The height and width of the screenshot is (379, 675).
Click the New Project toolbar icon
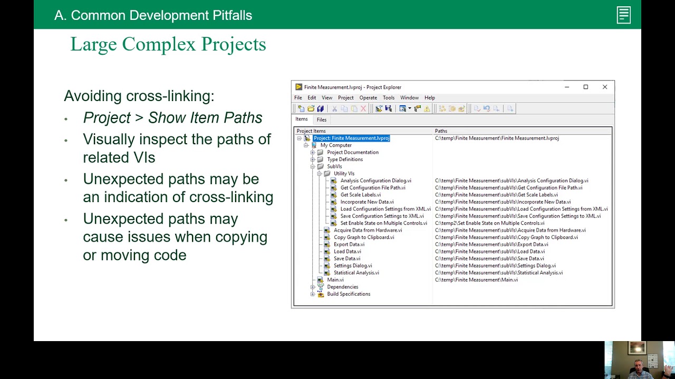click(x=301, y=108)
